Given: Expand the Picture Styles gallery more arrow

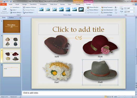Looking at the screenshot, I should tap(85, 12).
